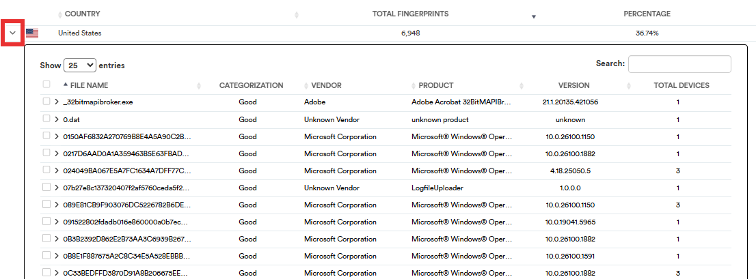
Task: Expand the 024049BA067E5A7FC1634A7DFF77C row
Action: pyautogui.click(x=57, y=171)
